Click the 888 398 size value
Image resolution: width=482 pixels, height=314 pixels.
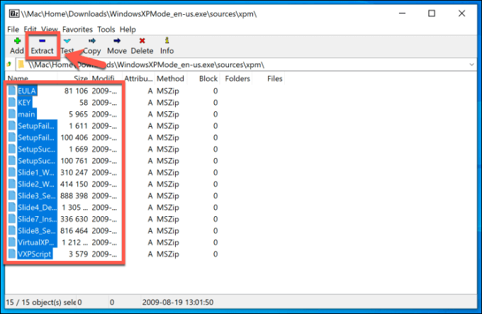pos(74,196)
